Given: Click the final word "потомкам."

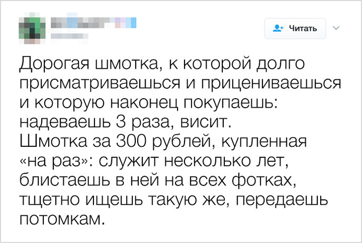Looking at the screenshot, I should pos(63,218).
